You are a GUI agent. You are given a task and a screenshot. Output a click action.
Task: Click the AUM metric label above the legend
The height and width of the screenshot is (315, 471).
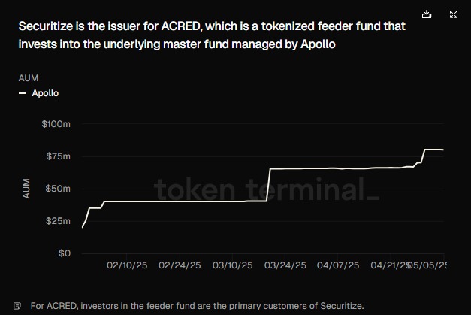pyautogui.click(x=28, y=78)
